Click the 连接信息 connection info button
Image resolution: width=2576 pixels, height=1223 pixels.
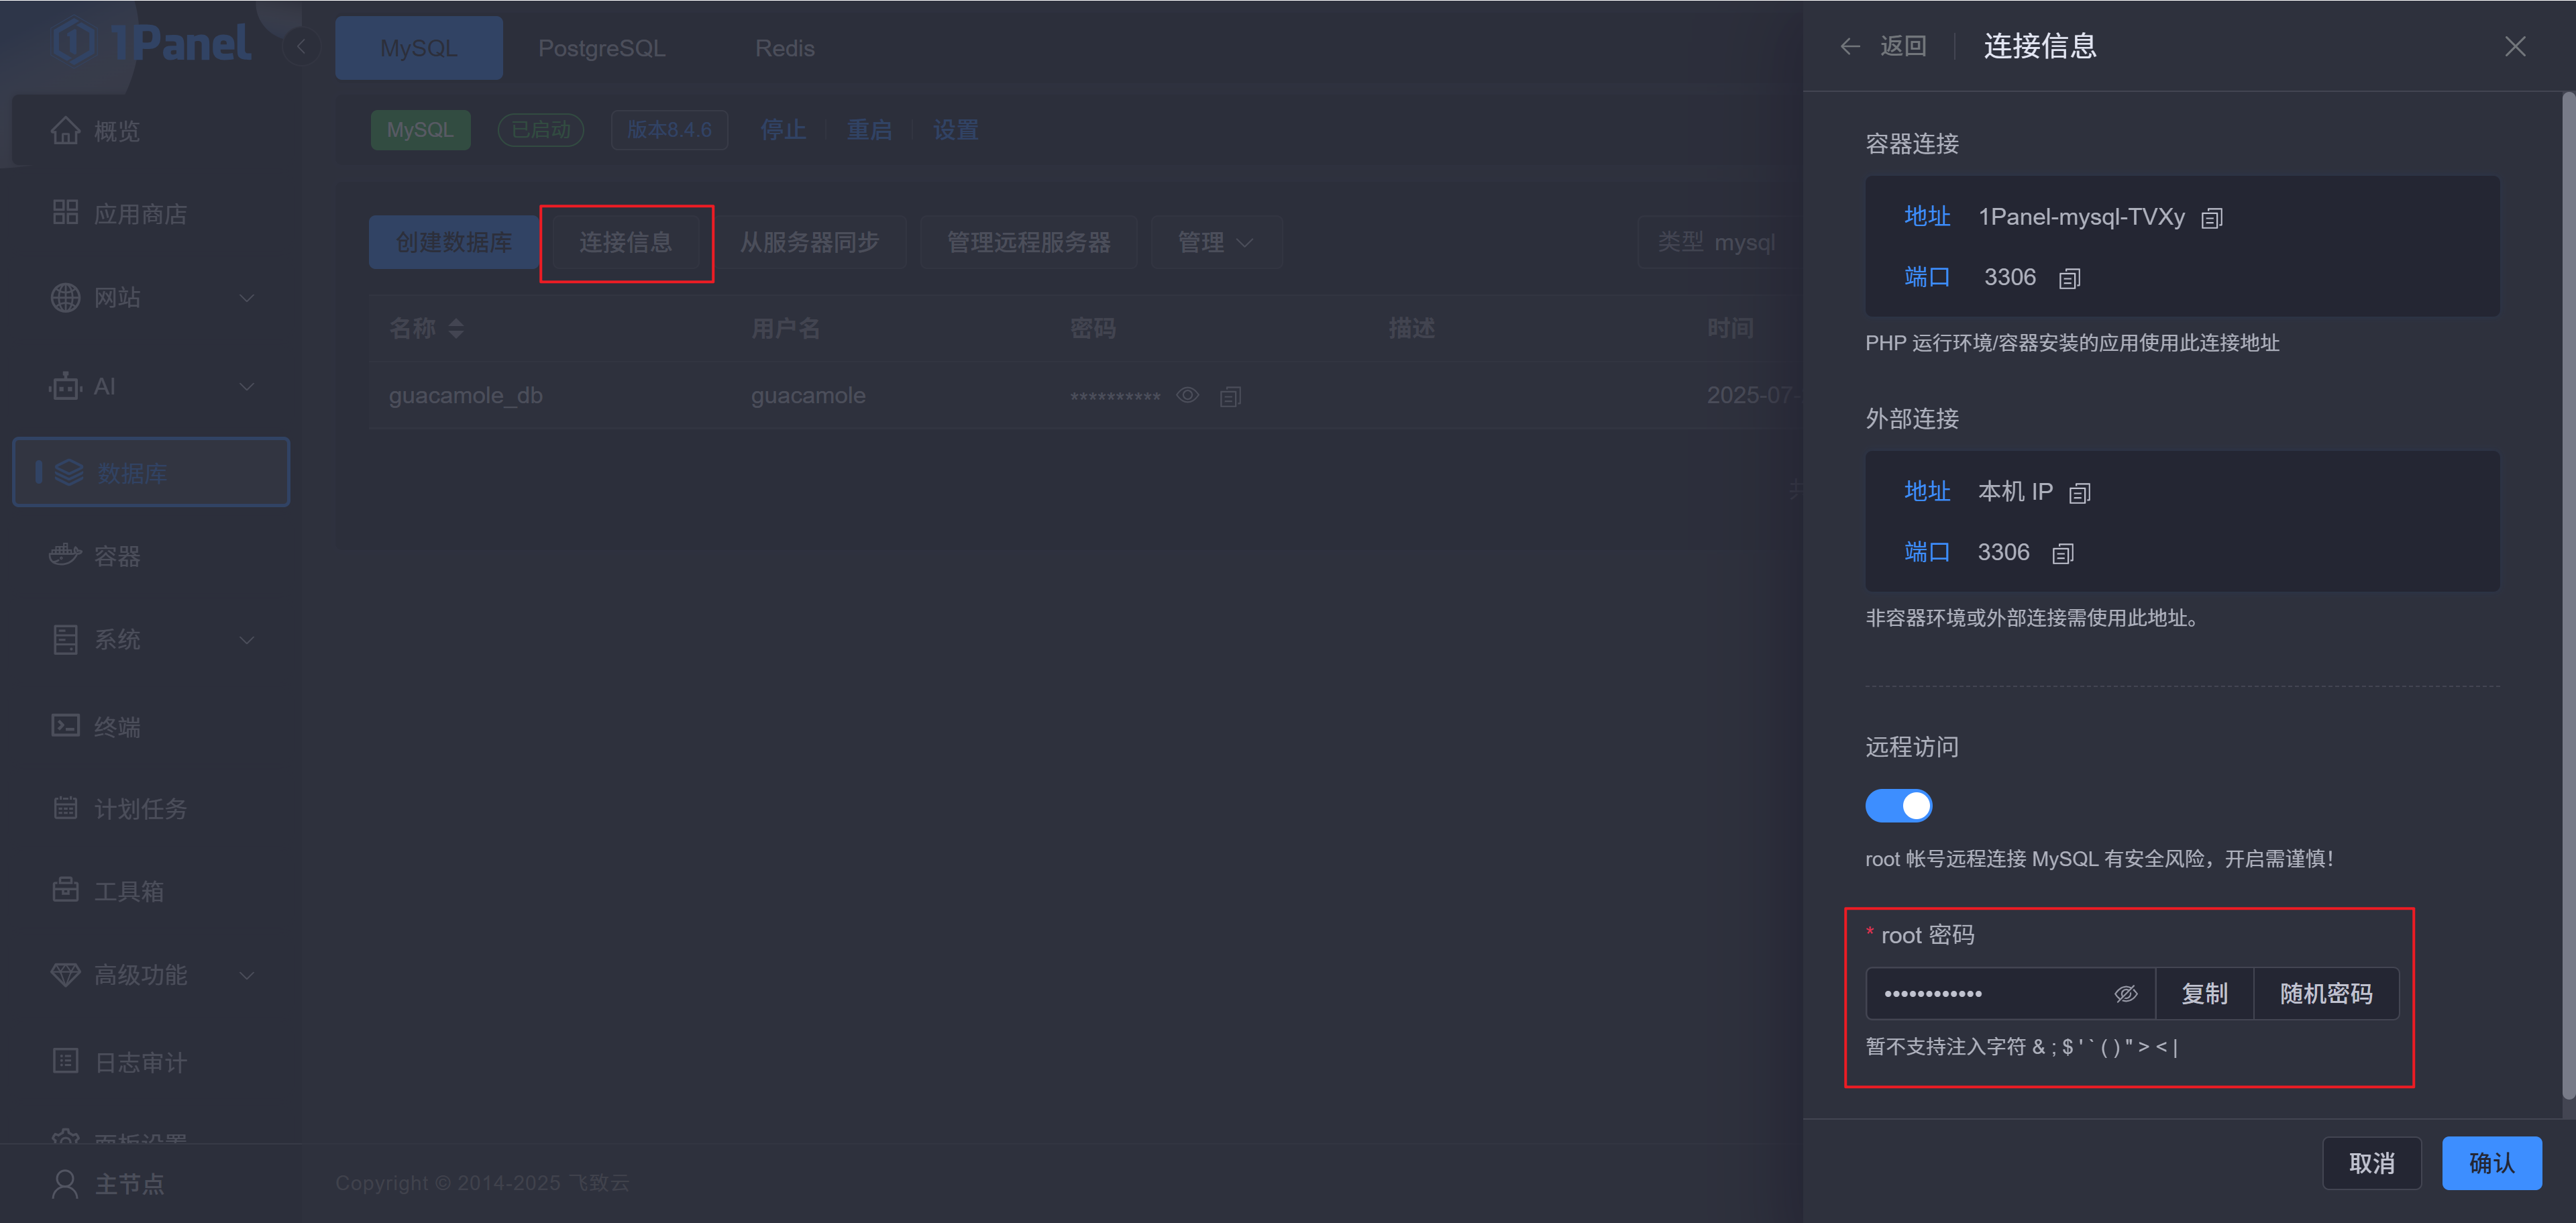point(626,242)
